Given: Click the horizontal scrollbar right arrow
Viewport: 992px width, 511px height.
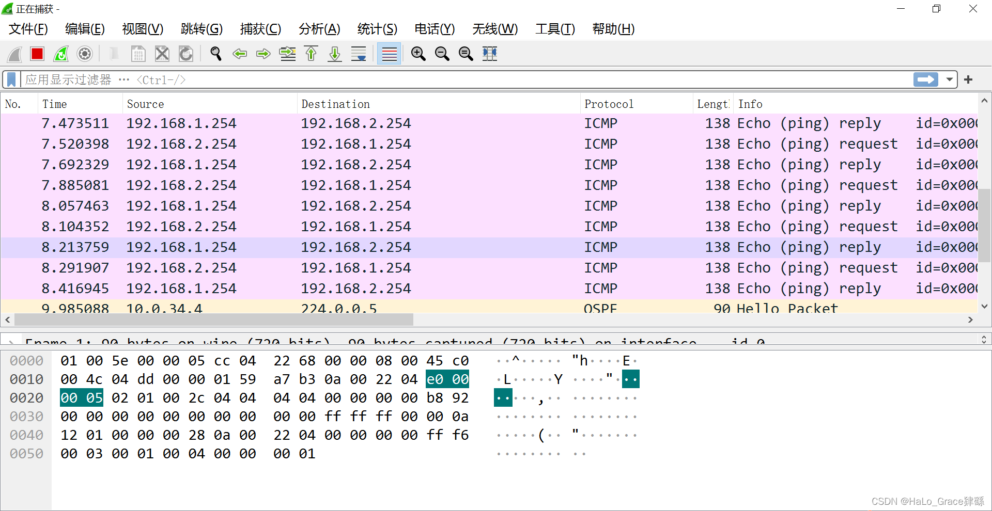Looking at the screenshot, I should click(x=970, y=320).
